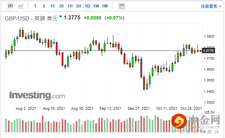Screen dimensions: 225x138
Task: Select the 5 minute timeframe
Action: click(44, 6)
